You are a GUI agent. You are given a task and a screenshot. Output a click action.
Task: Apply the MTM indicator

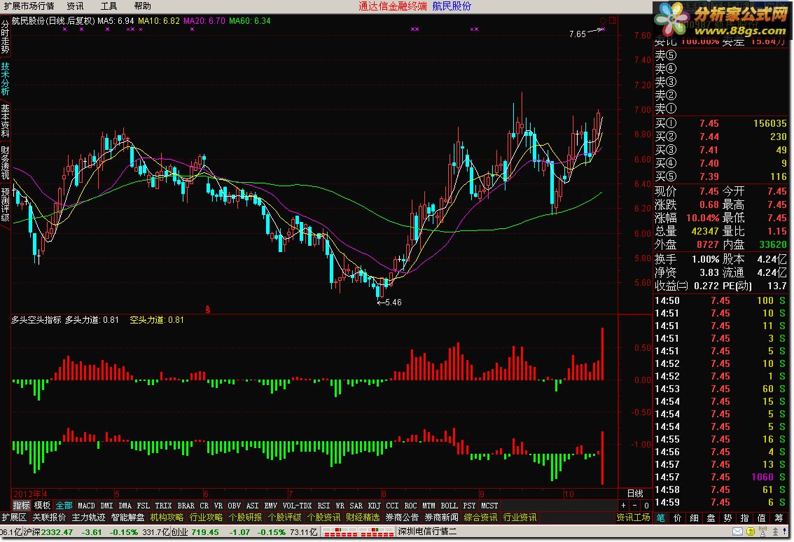click(x=429, y=506)
